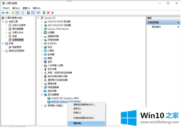Choose 更新驱动程序软件(P) in context menu
Image resolution: width=182 pixels, height=129 pixels.
click(86, 105)
